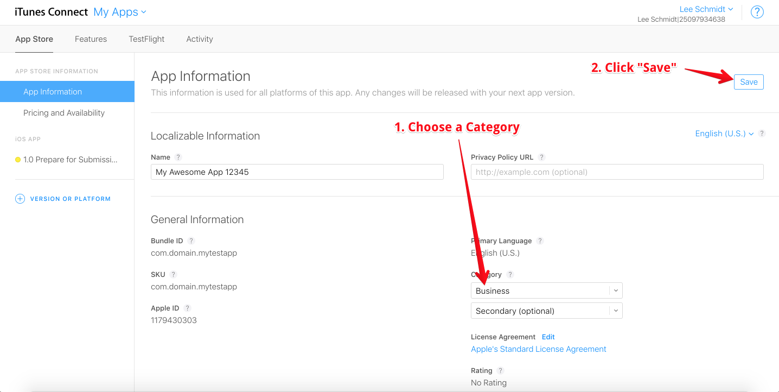Click the General Information heading
779x392 pixels.
point(197,219)
